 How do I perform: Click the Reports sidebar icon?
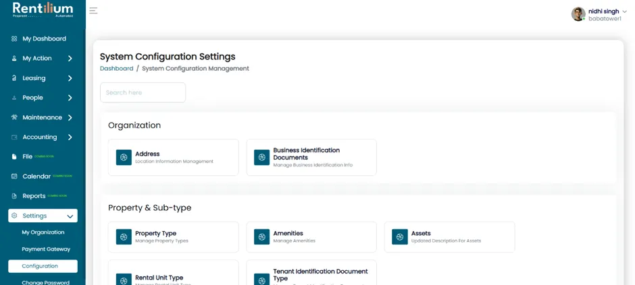(x=14, y=196)
